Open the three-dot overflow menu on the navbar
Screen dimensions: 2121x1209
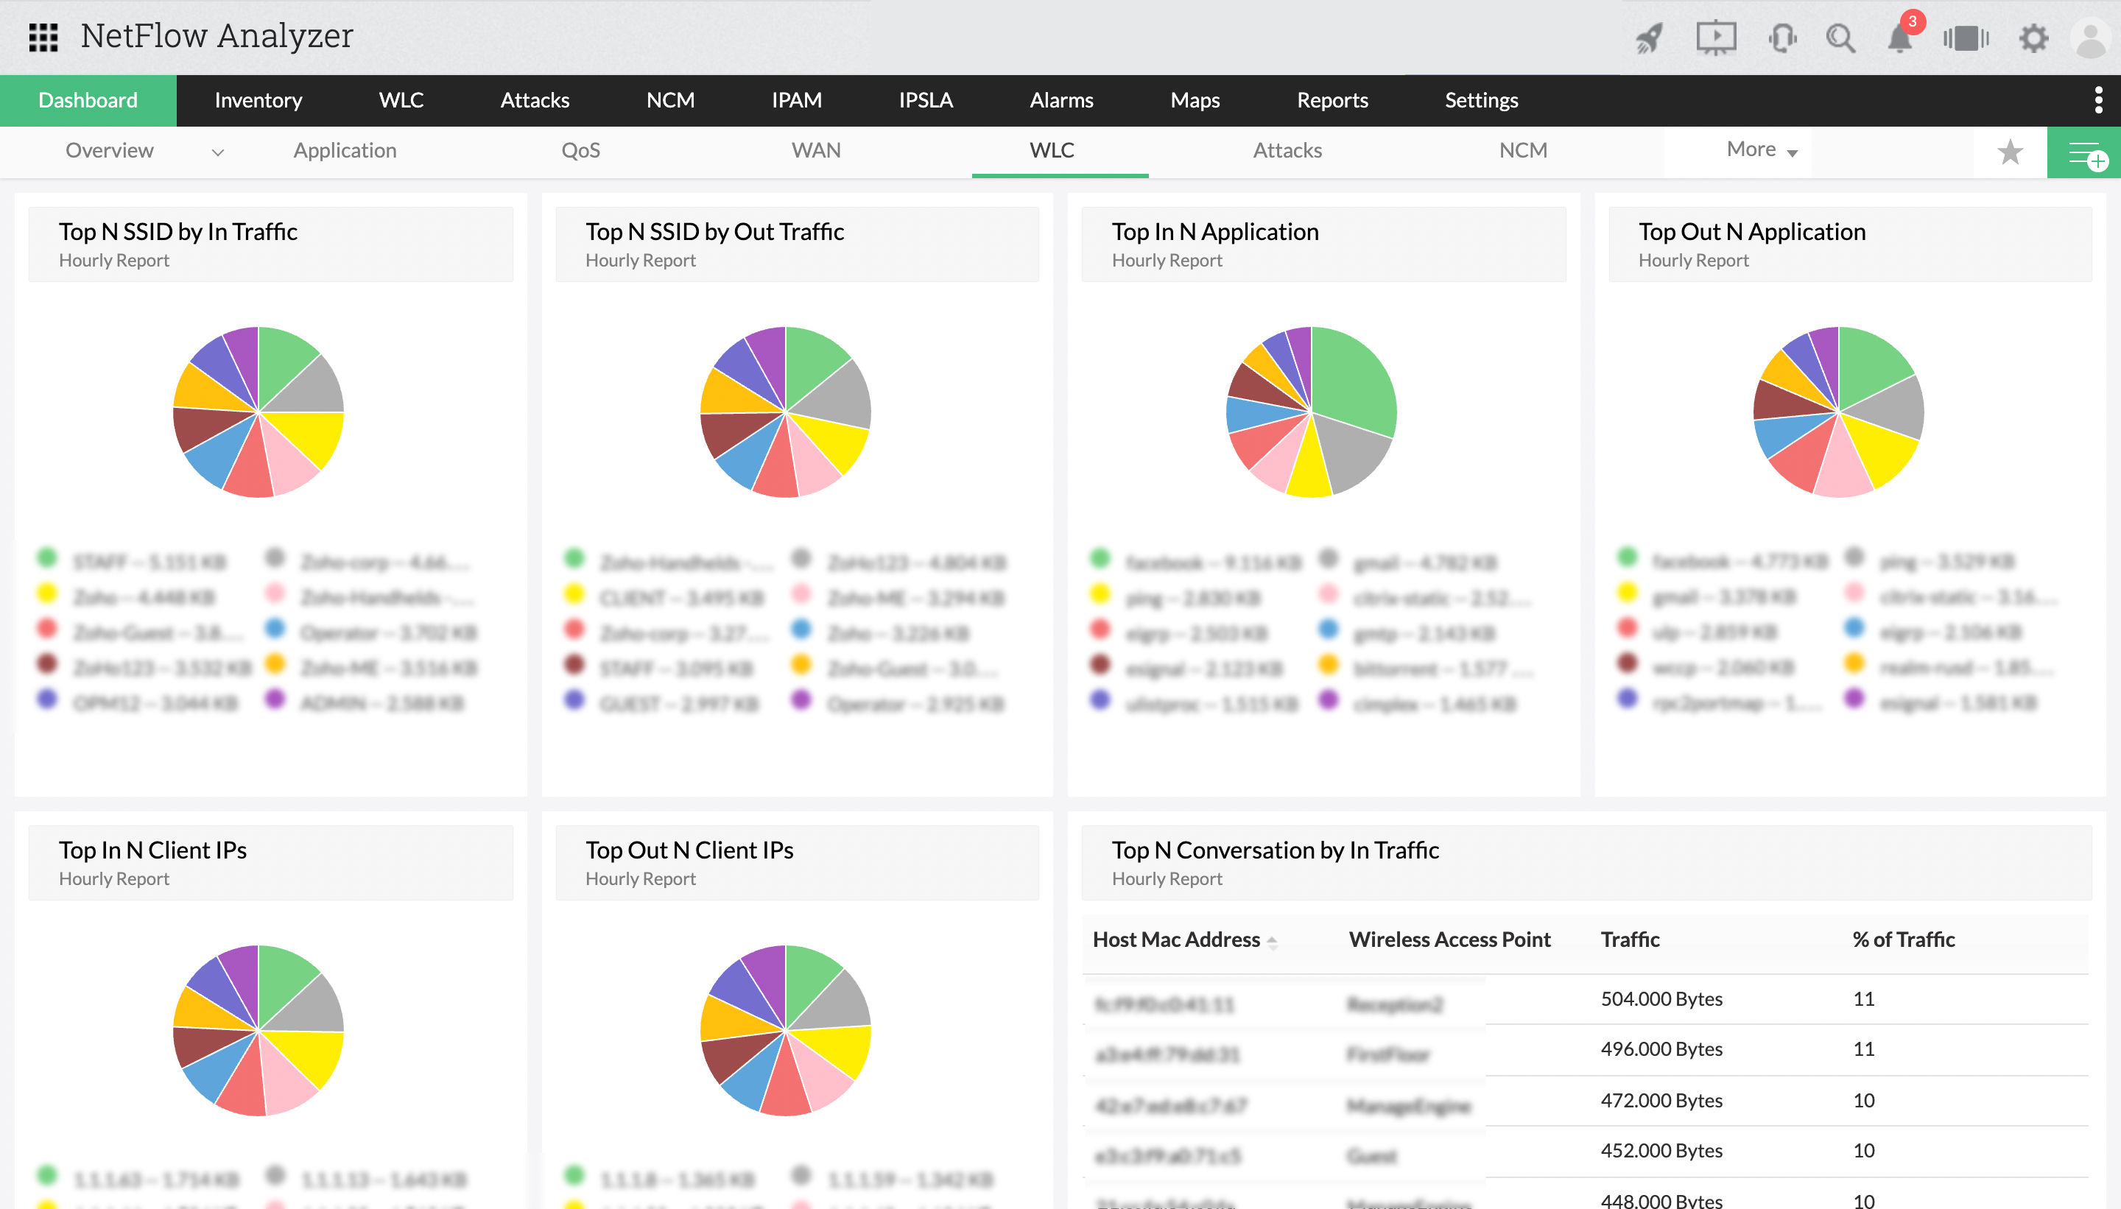click(x=2100, y=99)
